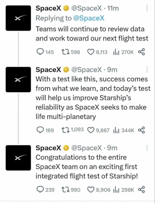Open SpaceX profile name on Congratulations tweet
The image size is (155, 204).
tap(48, 148)
